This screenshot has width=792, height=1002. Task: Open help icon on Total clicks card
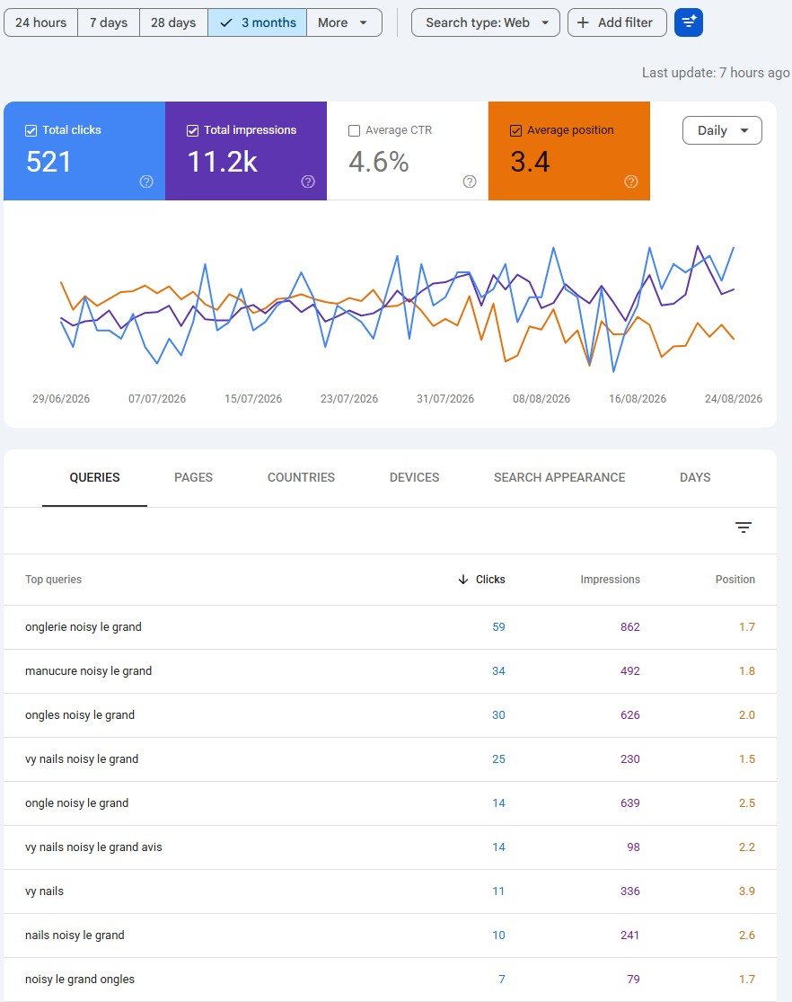click(x=146, y=182)
